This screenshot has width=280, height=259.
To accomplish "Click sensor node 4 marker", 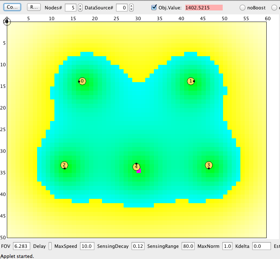I will click(x=136, y=167).
